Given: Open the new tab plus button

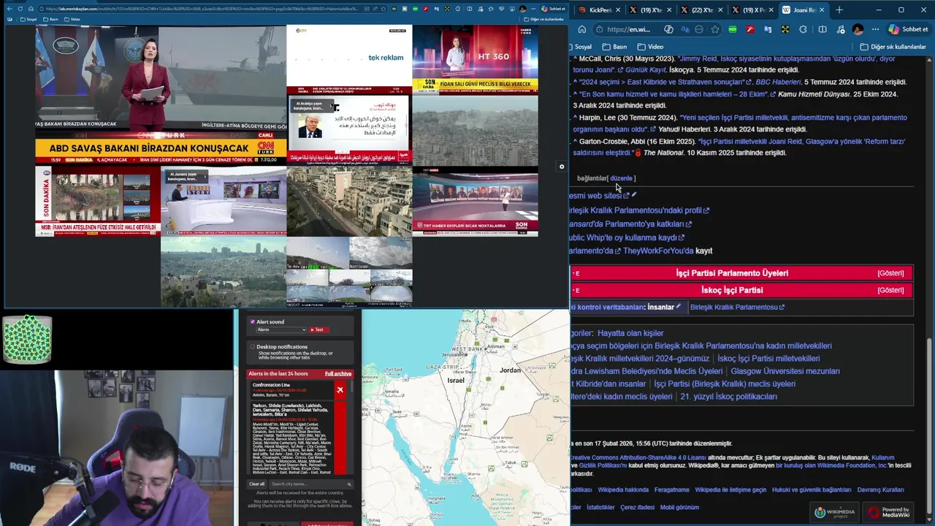Looking at the screenshot, I should 839,10.
